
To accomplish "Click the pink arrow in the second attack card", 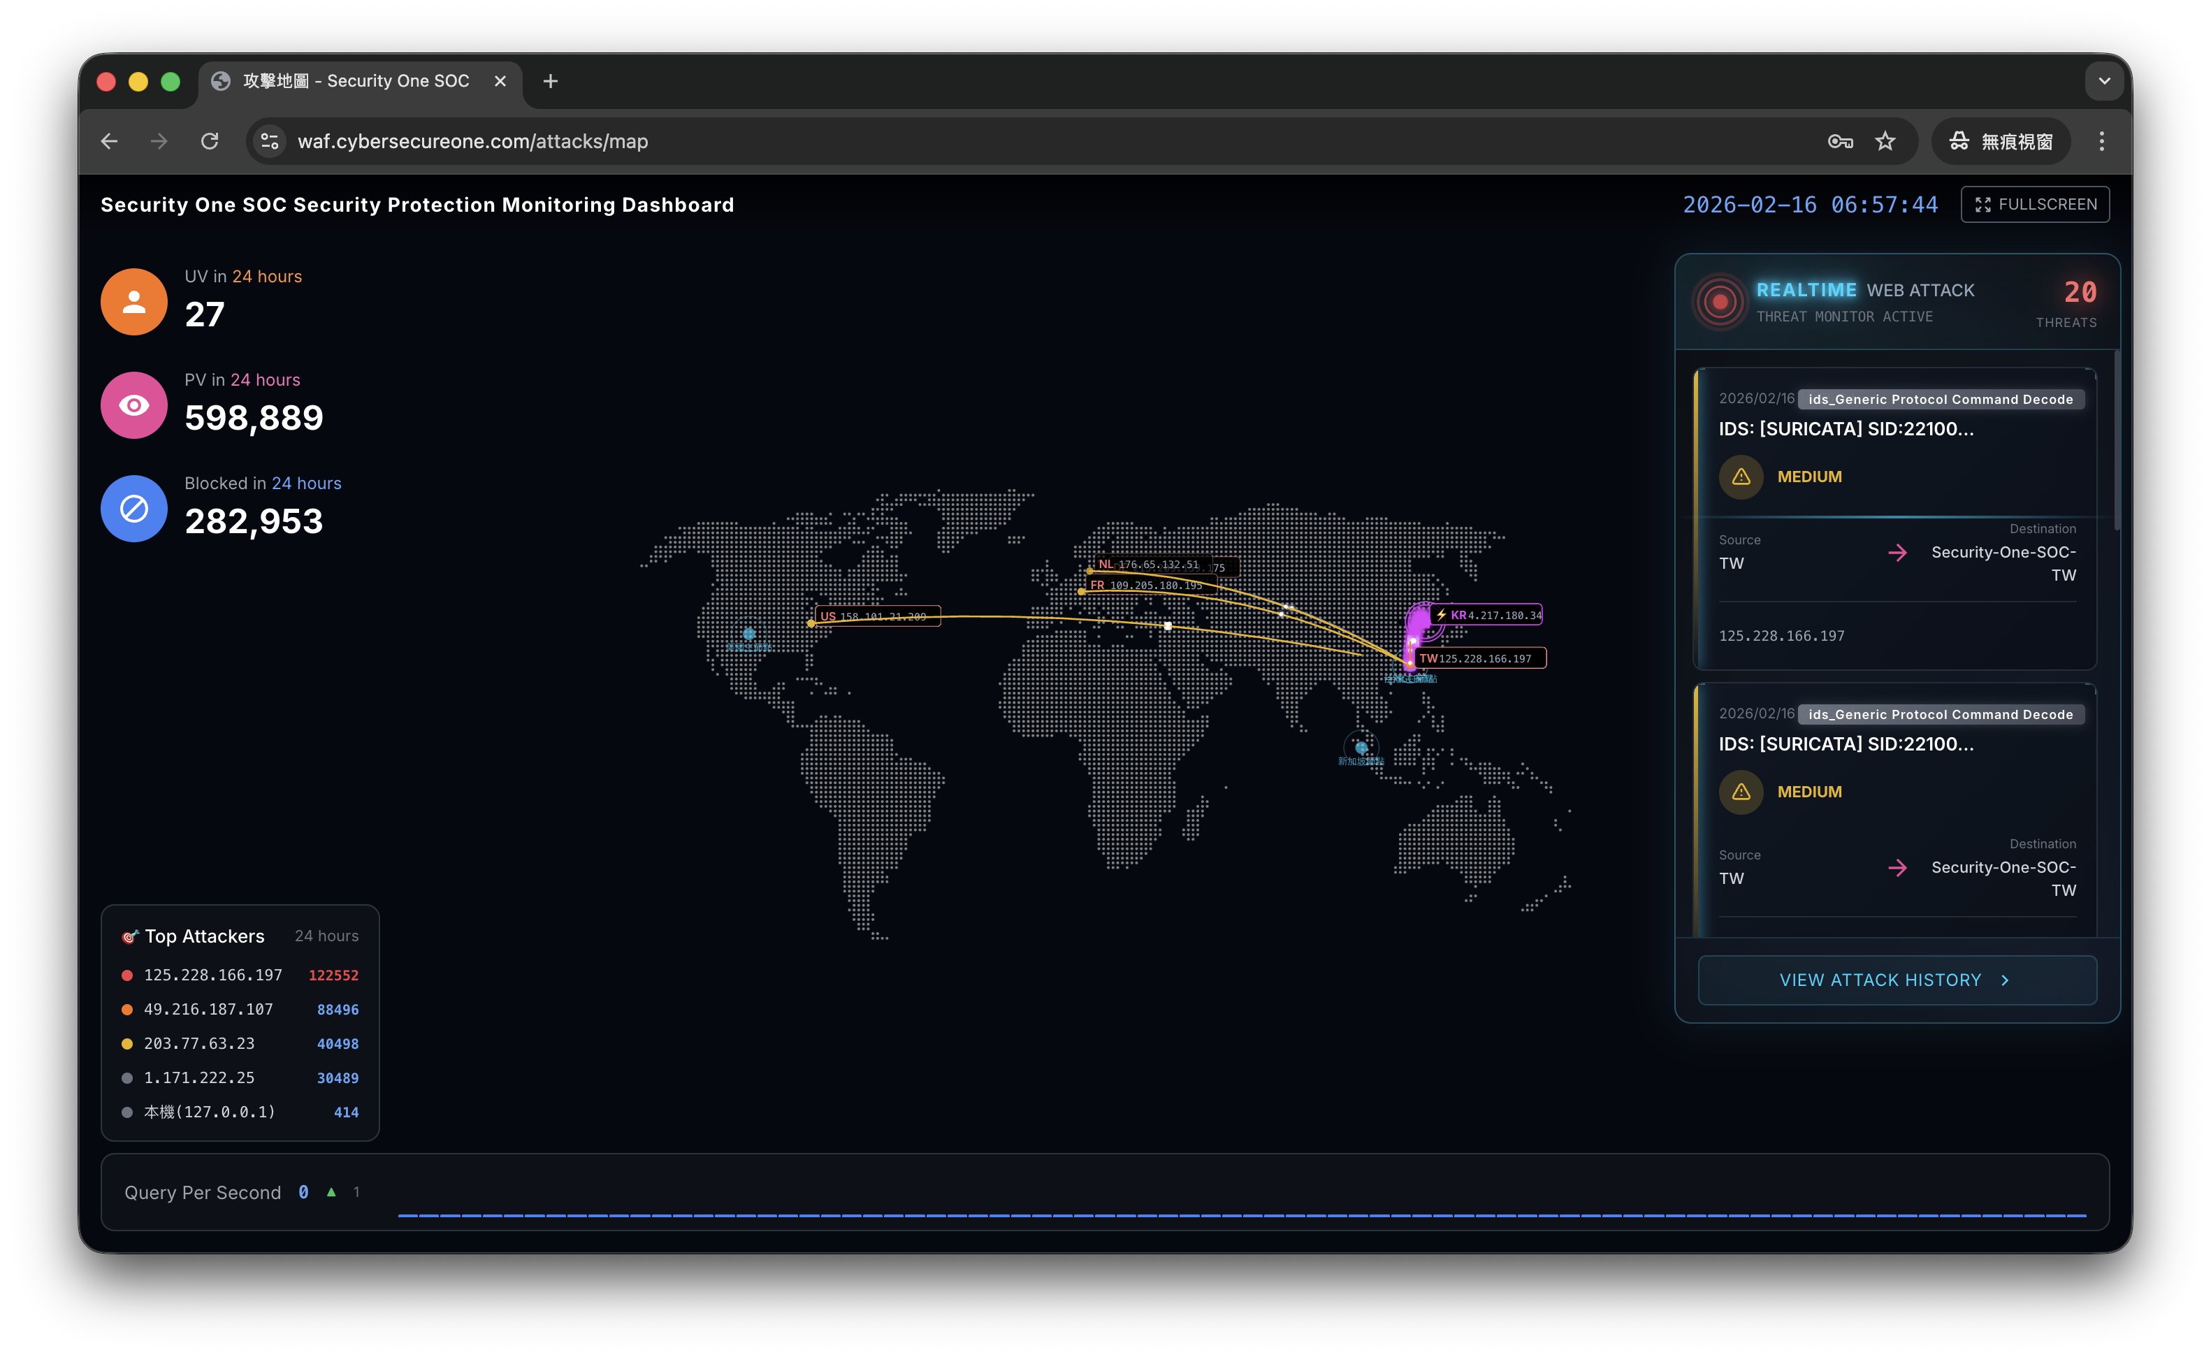I will pos(1897,868).
